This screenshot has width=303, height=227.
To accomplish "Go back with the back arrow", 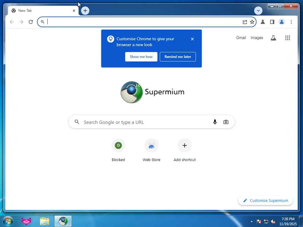I will click(x=12, y=22).
